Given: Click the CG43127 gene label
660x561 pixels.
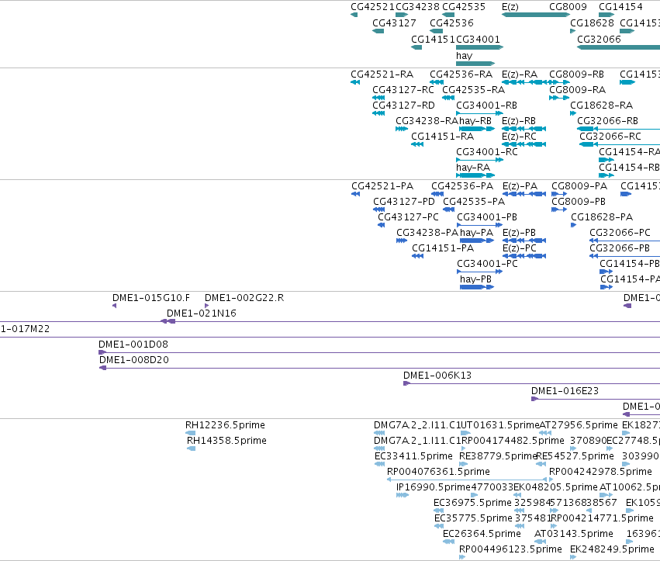Looking at the screenshot, I should pos(395,23).
